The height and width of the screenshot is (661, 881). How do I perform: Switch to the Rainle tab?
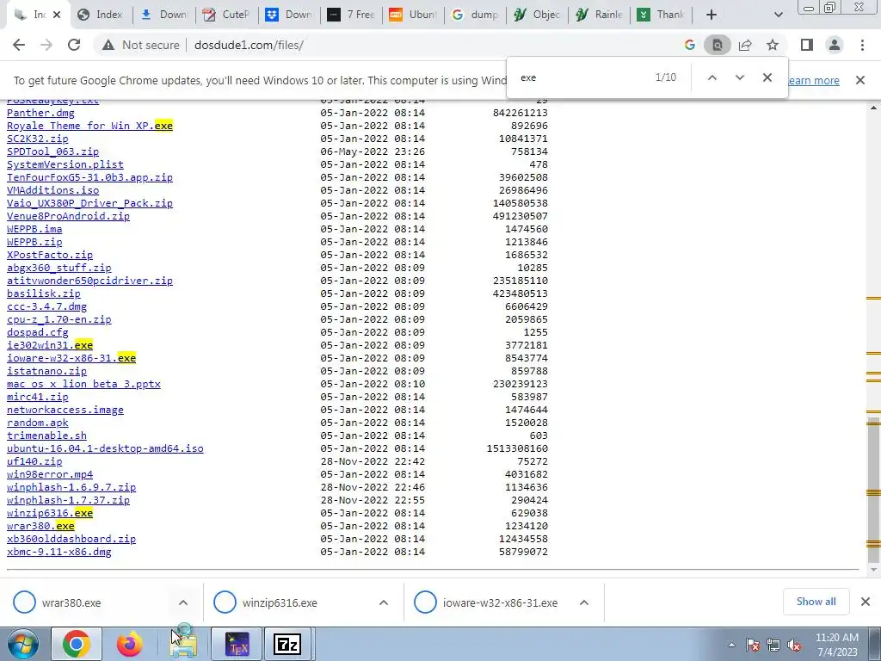point(599,15)
